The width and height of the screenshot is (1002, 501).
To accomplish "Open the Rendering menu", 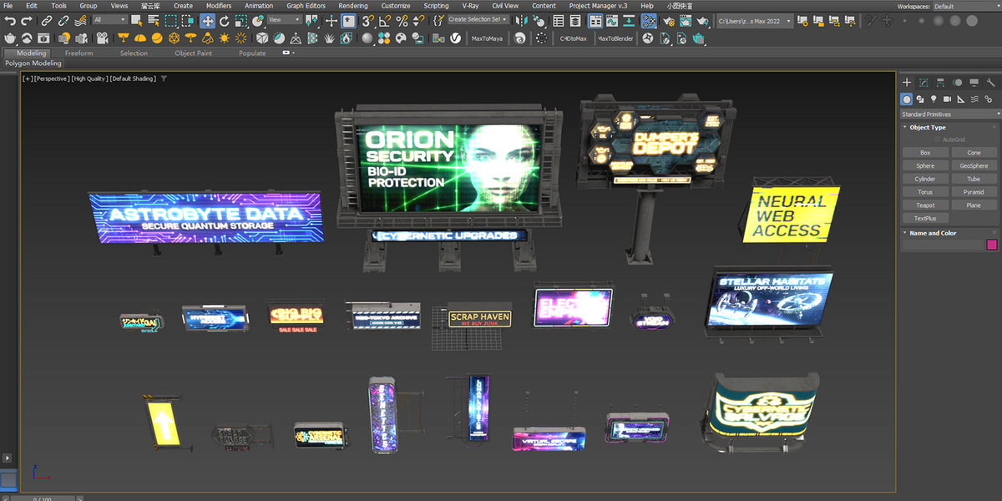I will pos(353,5).
